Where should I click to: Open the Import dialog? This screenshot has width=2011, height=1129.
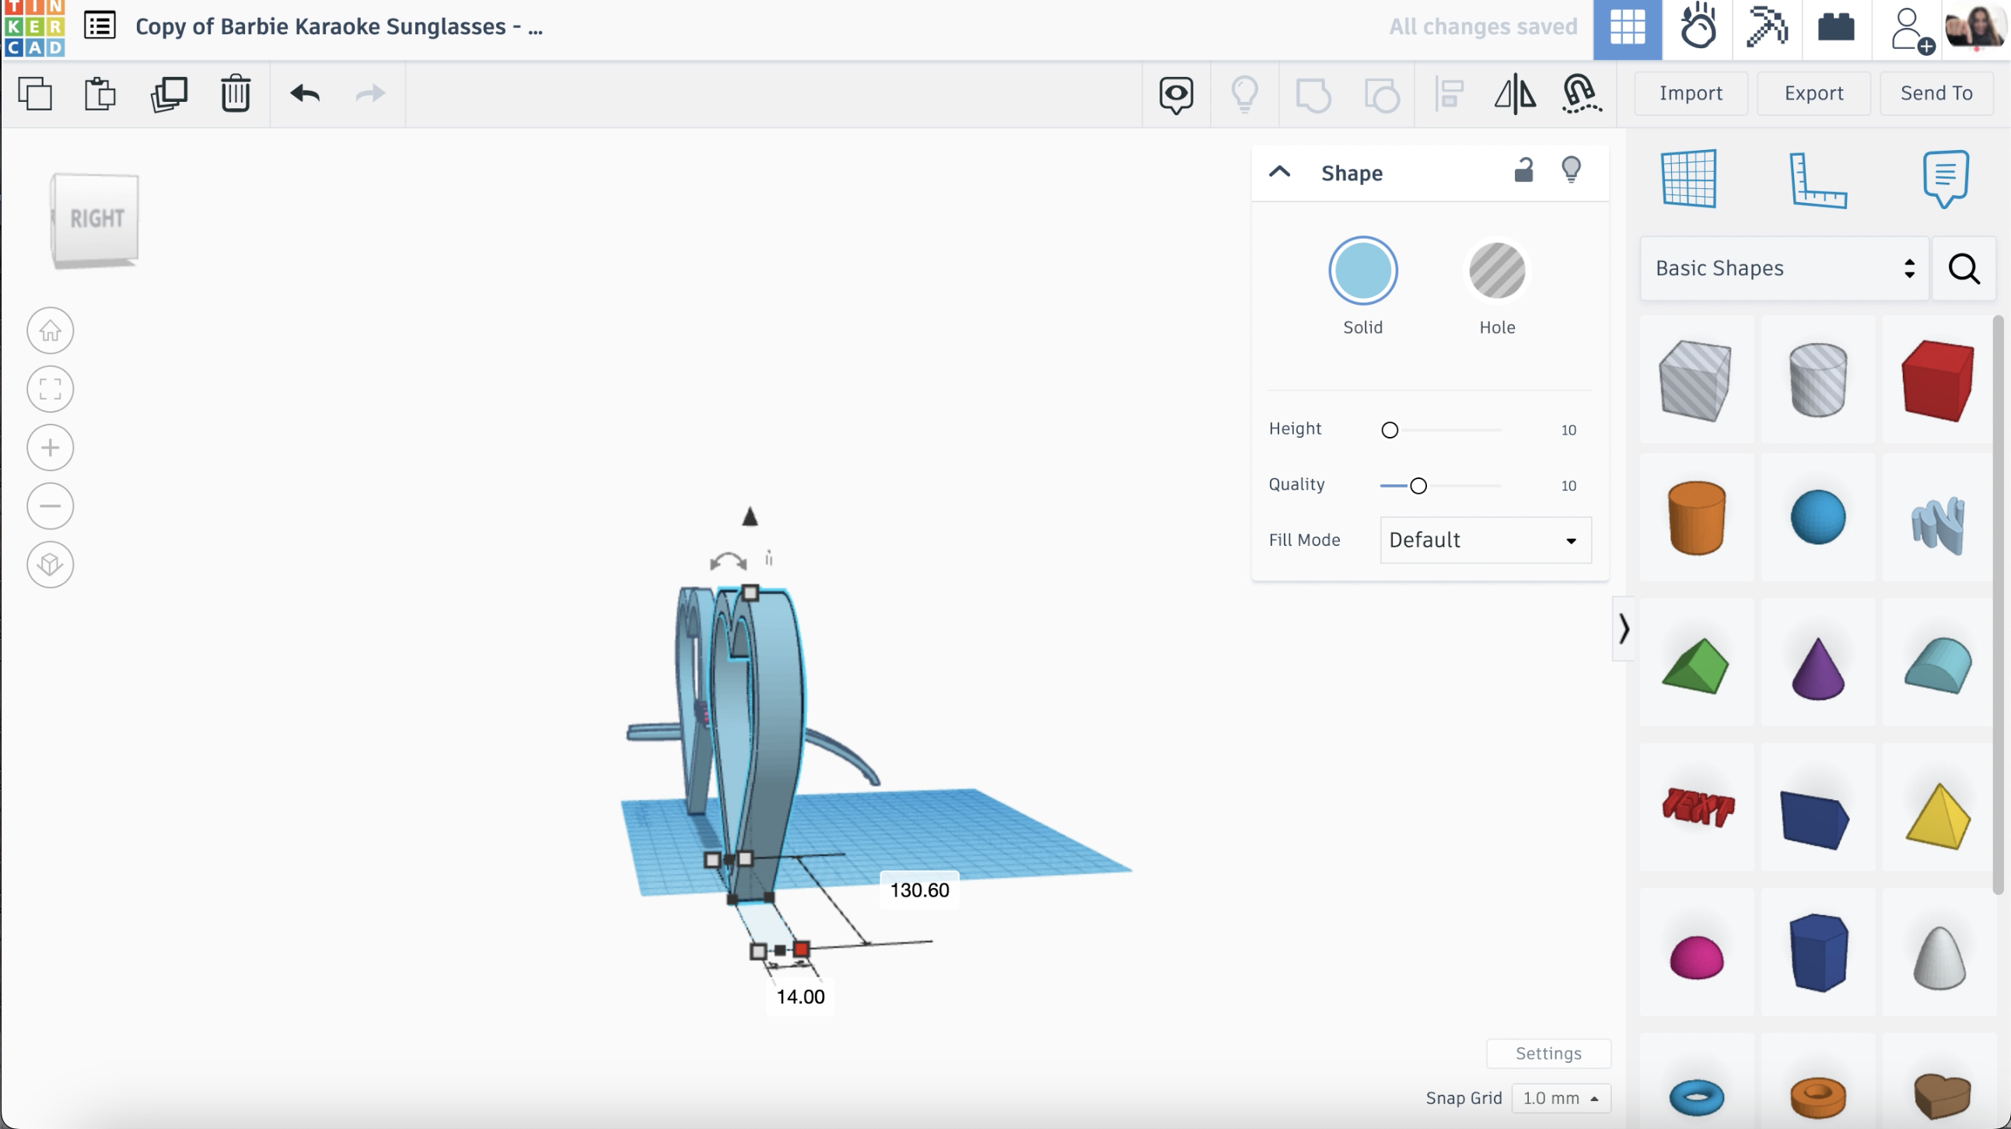coord(1690,93)
